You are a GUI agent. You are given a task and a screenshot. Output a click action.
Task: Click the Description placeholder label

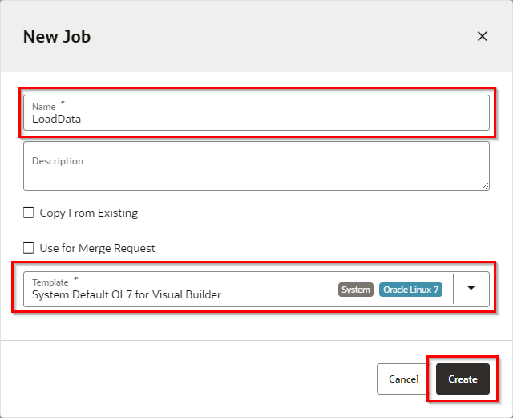click(58, 161)
